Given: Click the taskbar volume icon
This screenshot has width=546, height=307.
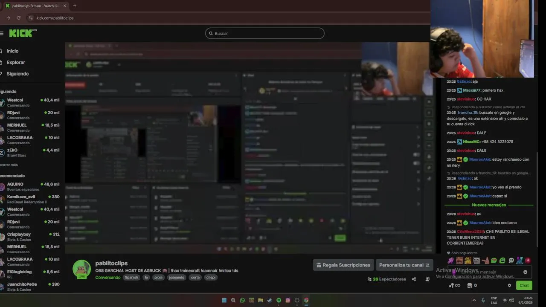Looking at the screenshot, I should coord(512,300).
